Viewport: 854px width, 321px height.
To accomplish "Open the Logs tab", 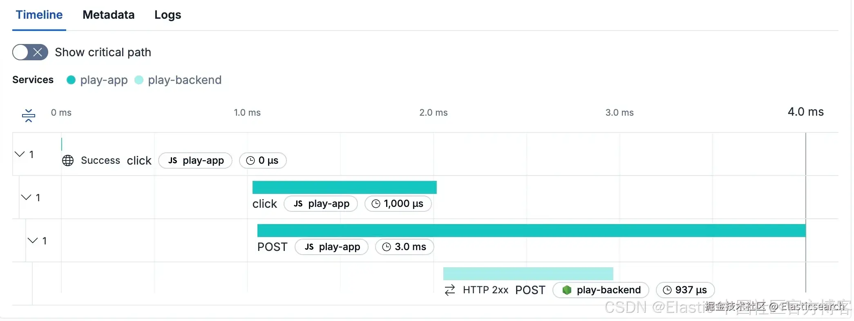I will click(168, 15).
